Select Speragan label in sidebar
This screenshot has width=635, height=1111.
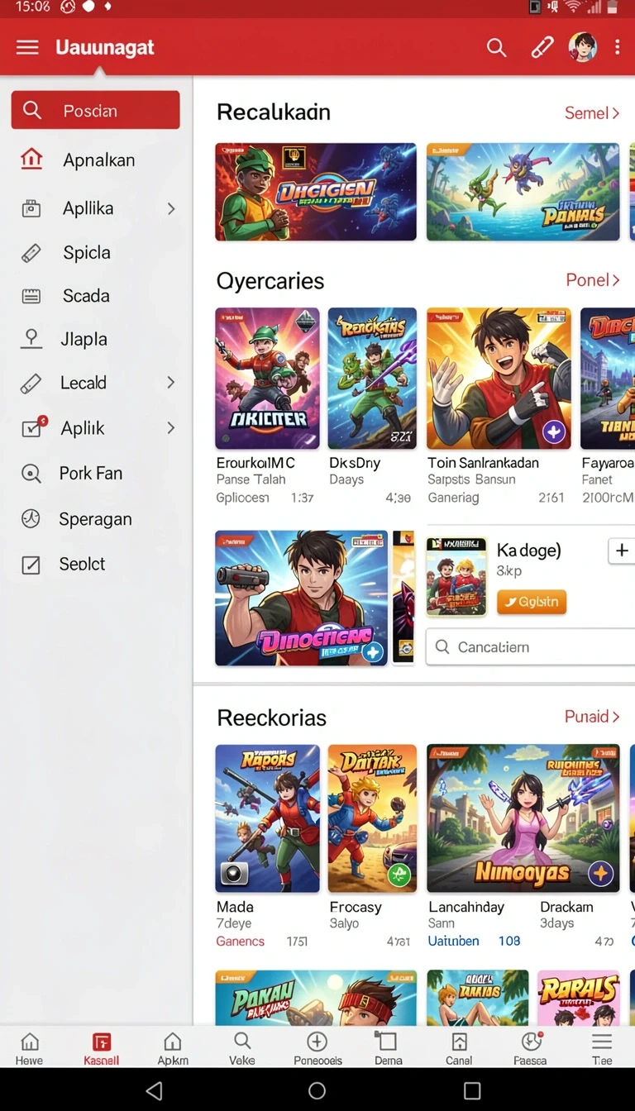95,519
